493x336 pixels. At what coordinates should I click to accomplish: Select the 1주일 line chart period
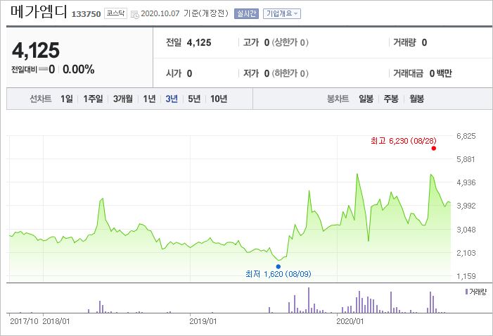pos(93,99)
